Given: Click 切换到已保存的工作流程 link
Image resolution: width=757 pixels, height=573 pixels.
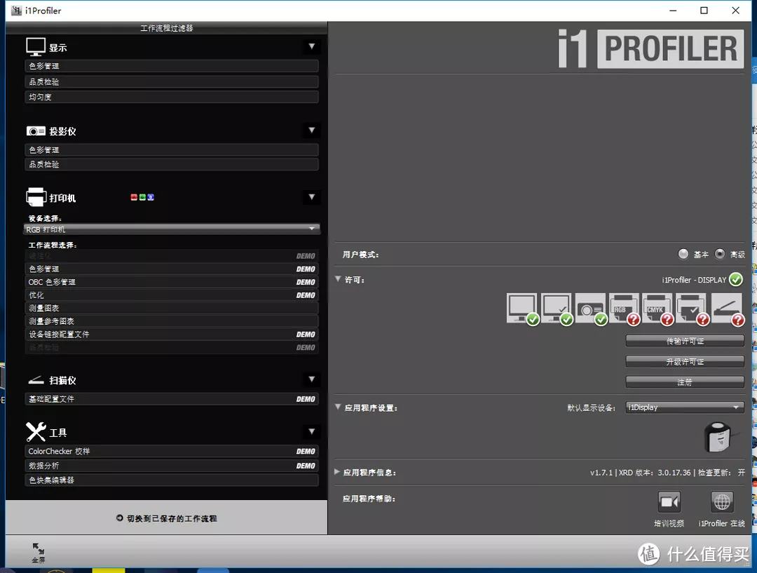Looking at the screenshot, I should point(167,518).
